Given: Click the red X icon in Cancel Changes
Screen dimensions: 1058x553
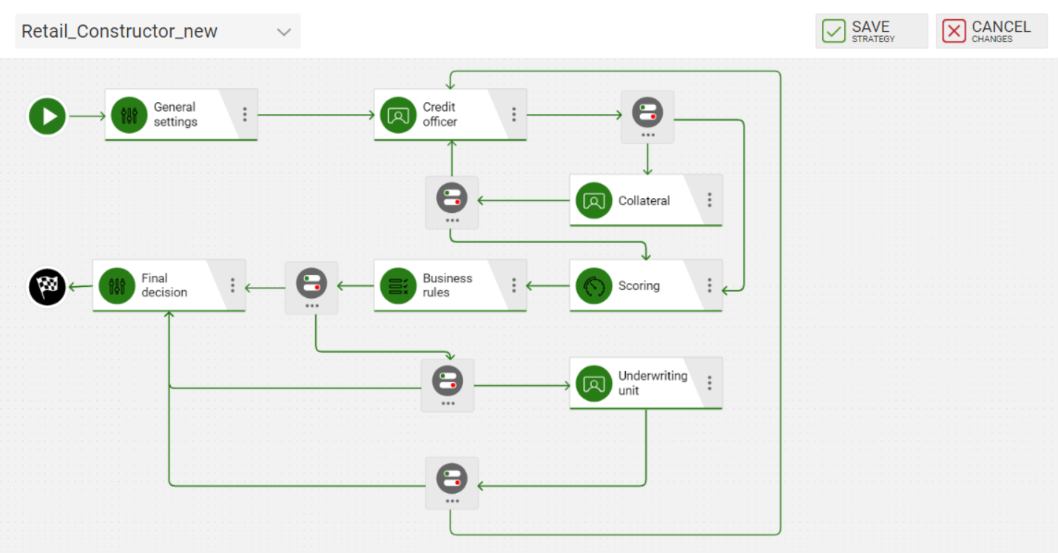Looking at the screenshot, I should pos(954,31).
